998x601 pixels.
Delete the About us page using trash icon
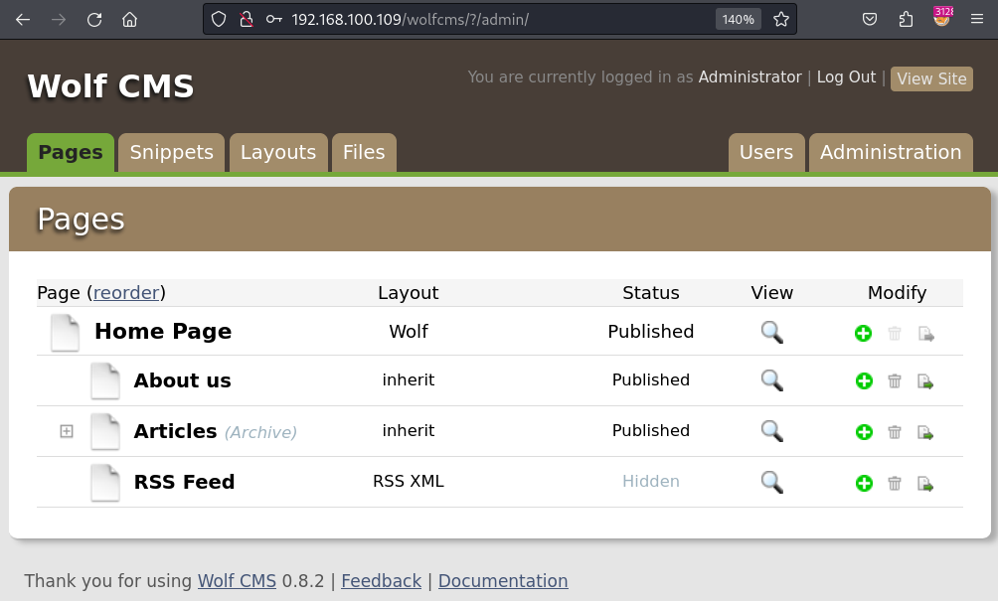(895, 381)
